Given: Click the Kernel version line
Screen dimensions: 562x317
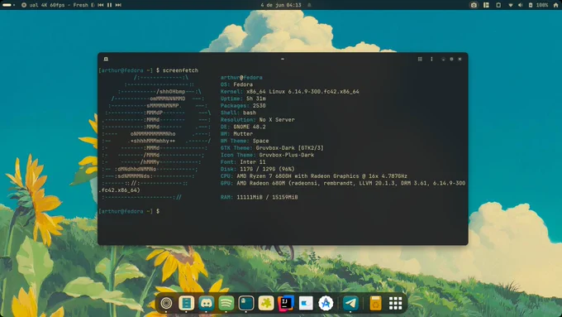Looking at the screenshot, I should coord(289,92).
